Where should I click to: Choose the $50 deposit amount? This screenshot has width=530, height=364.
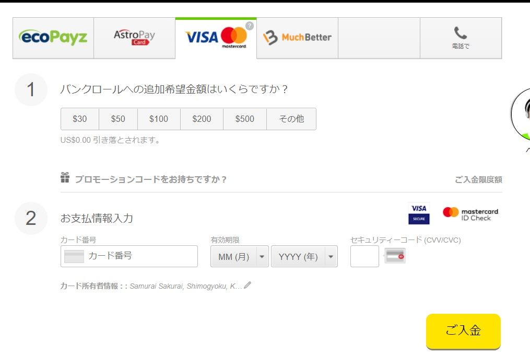[x=118, y=119]
